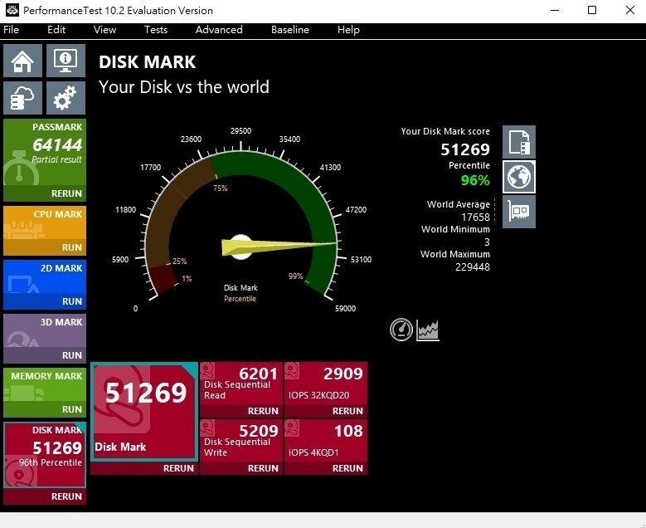
Task: Select the large Disk Mark 51269 tile
Action: (144, 412)
